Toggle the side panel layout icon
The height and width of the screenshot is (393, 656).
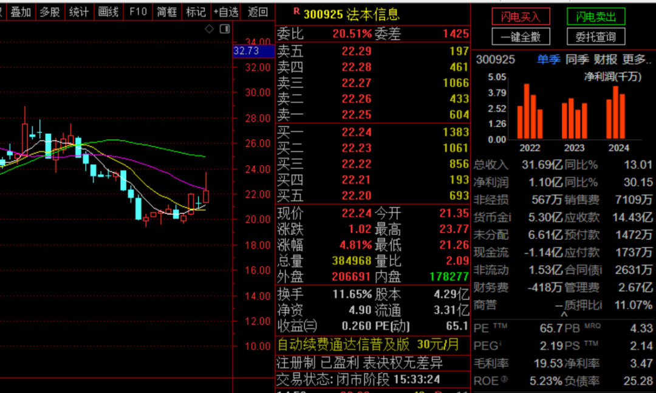point(225,29)
